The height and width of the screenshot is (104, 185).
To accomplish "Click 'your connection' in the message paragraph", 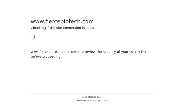I will tap(134, 52).
